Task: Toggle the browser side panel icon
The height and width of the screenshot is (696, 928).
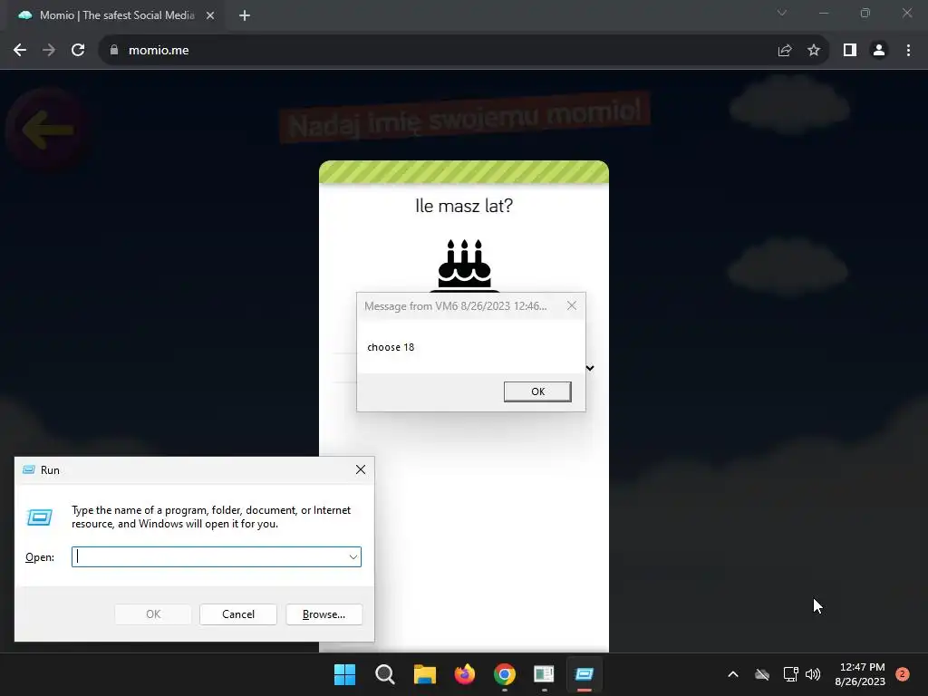Action: pyautogui.click(x=850, y=51)
